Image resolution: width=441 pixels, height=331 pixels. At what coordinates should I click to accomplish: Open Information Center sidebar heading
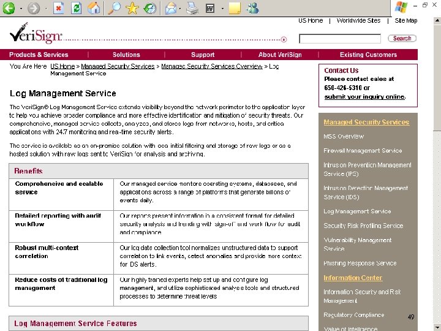point(353,278)
